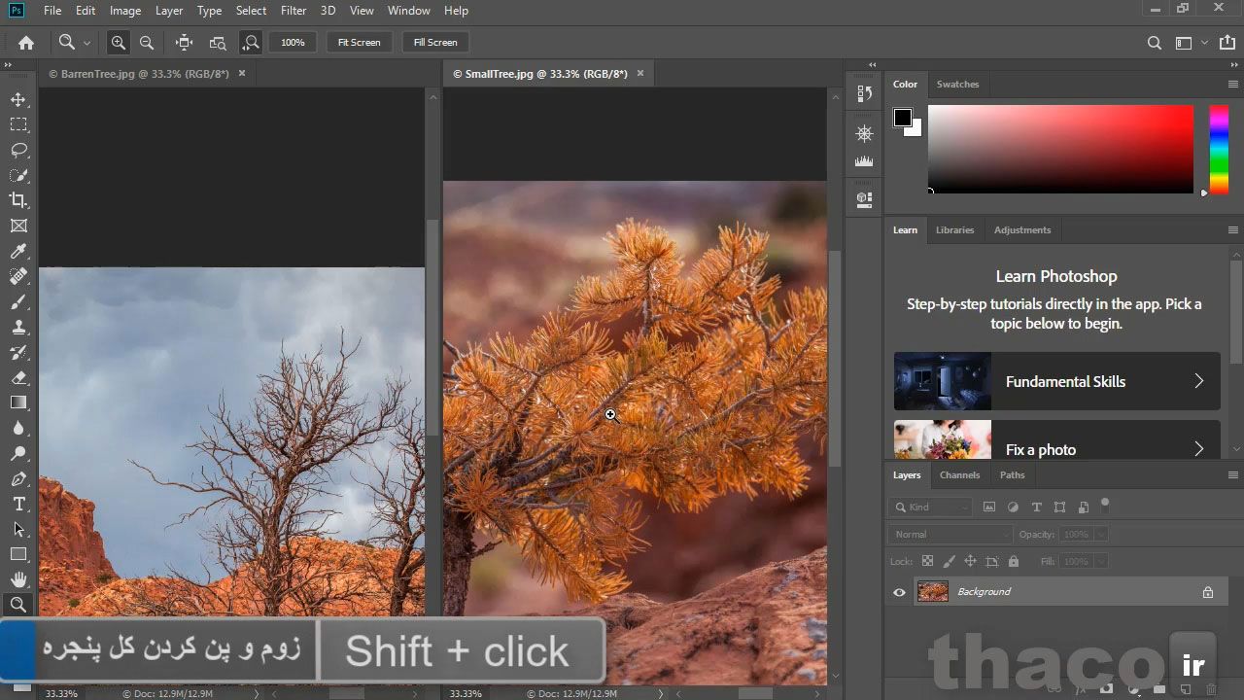Open the History panel icon
Viewport: 1244px width, 700px height.
(x=864, y=94)
